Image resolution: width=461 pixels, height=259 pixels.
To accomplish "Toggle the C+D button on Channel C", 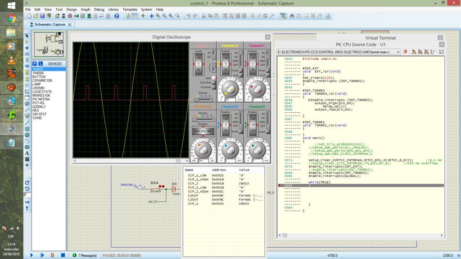I will 268,75.
